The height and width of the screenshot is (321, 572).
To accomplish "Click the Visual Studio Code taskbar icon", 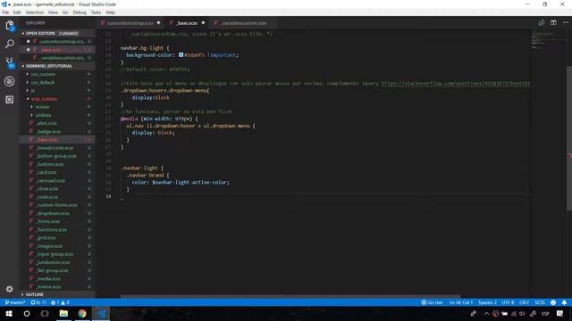I will tap(101, 313).
